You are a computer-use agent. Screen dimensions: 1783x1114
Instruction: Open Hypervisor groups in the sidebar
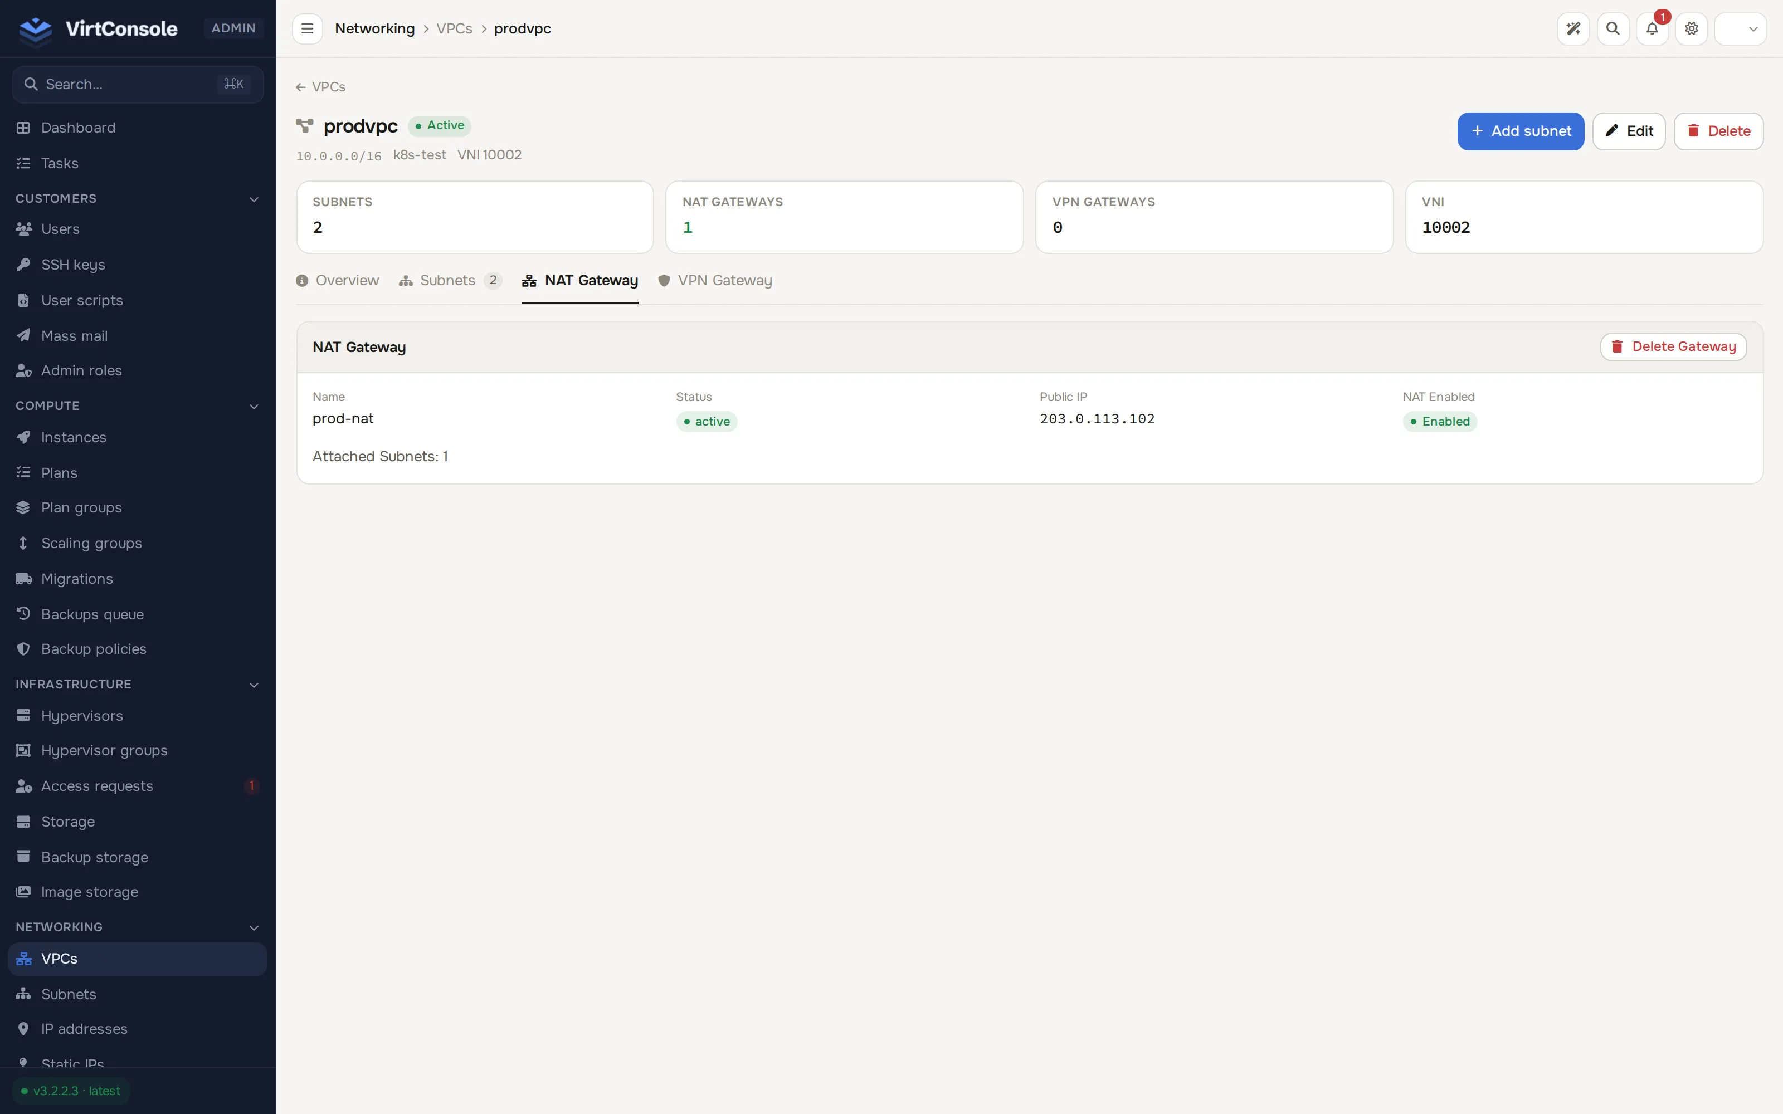pos(137,750)
